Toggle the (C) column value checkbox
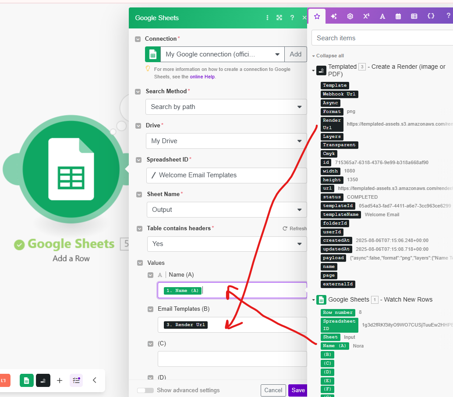Viewport: 453px width, 397px height. pos(150,344)
